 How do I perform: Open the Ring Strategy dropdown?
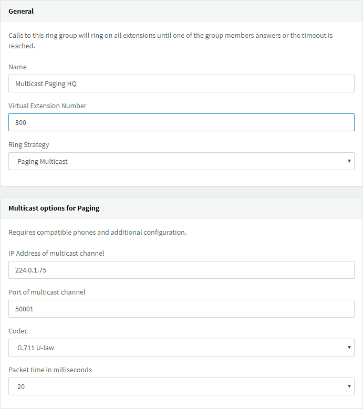click(x=181, y=161)
